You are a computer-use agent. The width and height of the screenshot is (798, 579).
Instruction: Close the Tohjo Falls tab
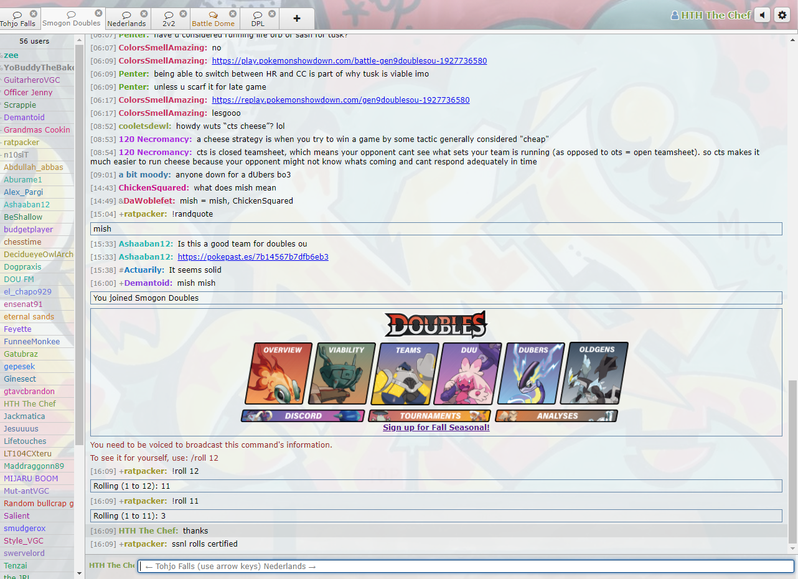pos(34,13)
